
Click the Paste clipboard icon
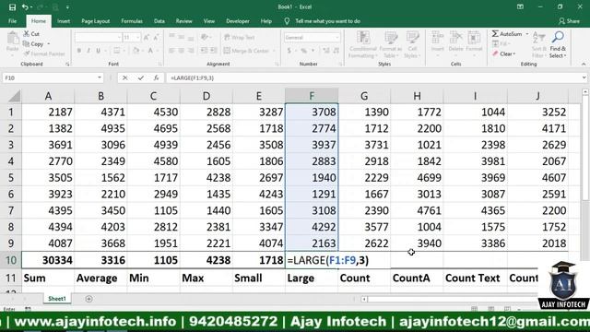point(12,39)
